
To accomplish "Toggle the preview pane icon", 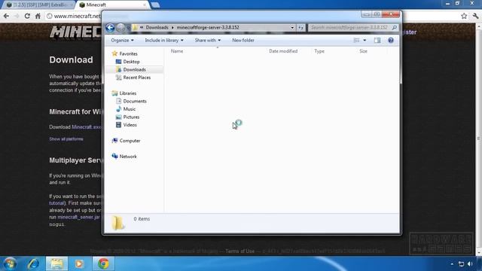I will pos(377,40).
